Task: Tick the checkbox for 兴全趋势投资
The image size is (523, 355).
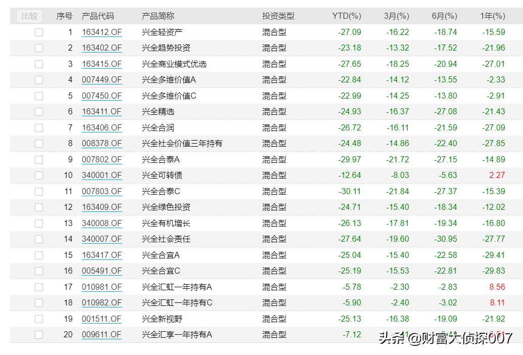Action: pos(39,48)
